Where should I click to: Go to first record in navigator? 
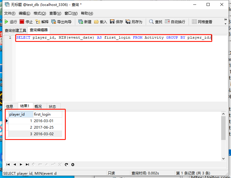click(x=8, y=164)
